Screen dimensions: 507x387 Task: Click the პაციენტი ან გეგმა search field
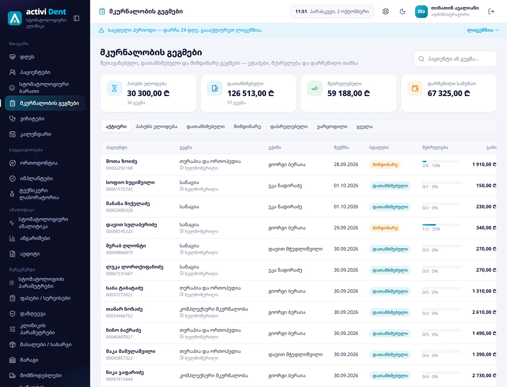point(455,59)
